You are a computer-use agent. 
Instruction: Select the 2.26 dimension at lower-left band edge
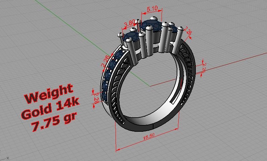(96, 97)
